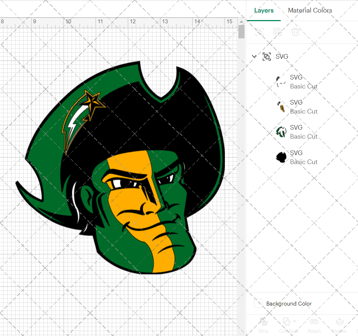Collapse the SVG group chevron
This screenshot has height=336, width=358.
(x=254, y=56)
